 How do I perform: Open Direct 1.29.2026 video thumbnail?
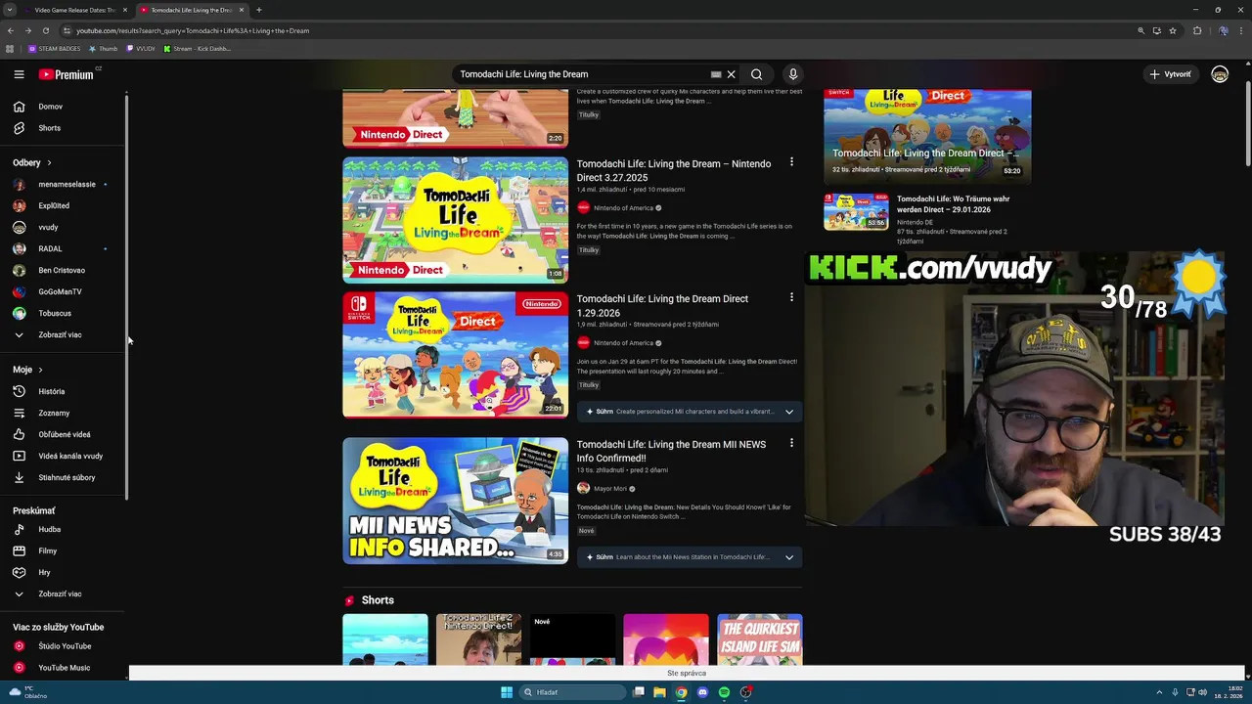[x=455, y=355]
